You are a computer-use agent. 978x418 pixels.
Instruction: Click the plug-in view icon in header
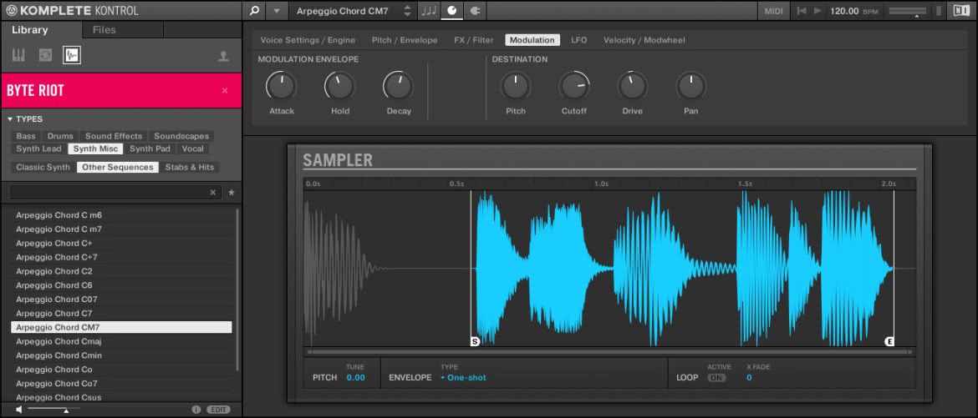click(475, 11)
